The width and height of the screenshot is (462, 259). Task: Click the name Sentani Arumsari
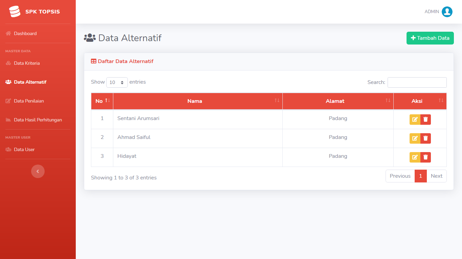click(x=138, y=118)
